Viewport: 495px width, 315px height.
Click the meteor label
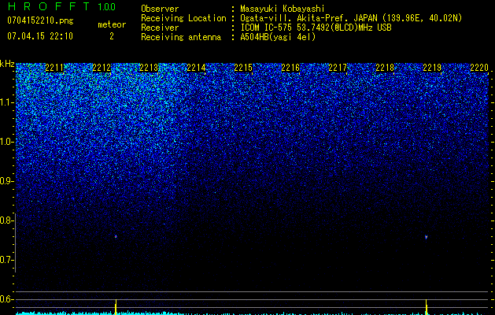(112, 24)
